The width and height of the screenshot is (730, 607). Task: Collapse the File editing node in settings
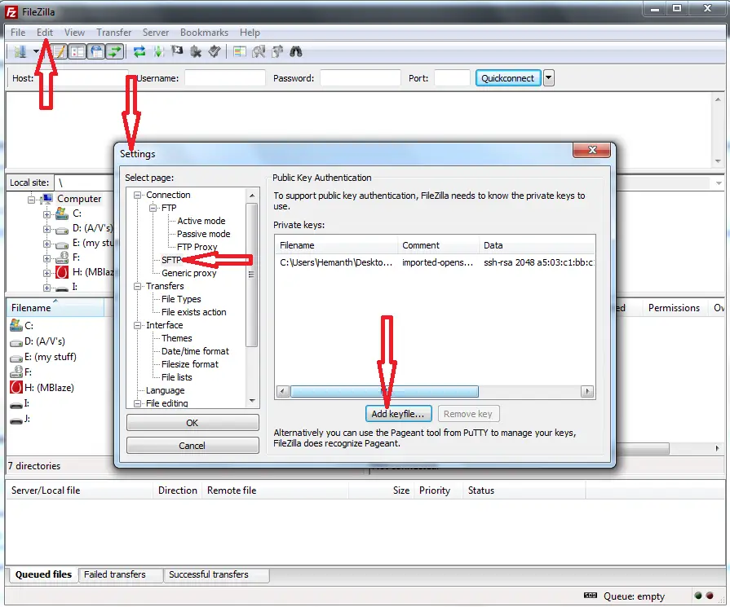[x=137, y=403]
